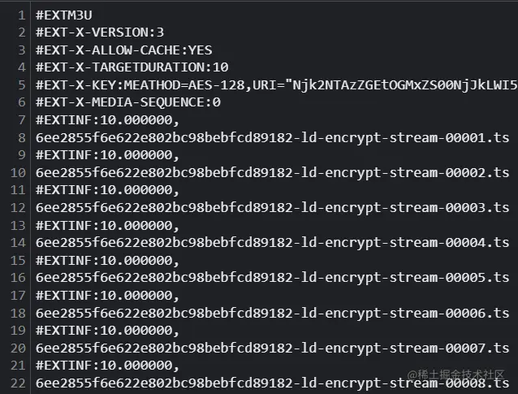Click line number 22 in the gutter
518x394 pixels.
pos(18,383)
